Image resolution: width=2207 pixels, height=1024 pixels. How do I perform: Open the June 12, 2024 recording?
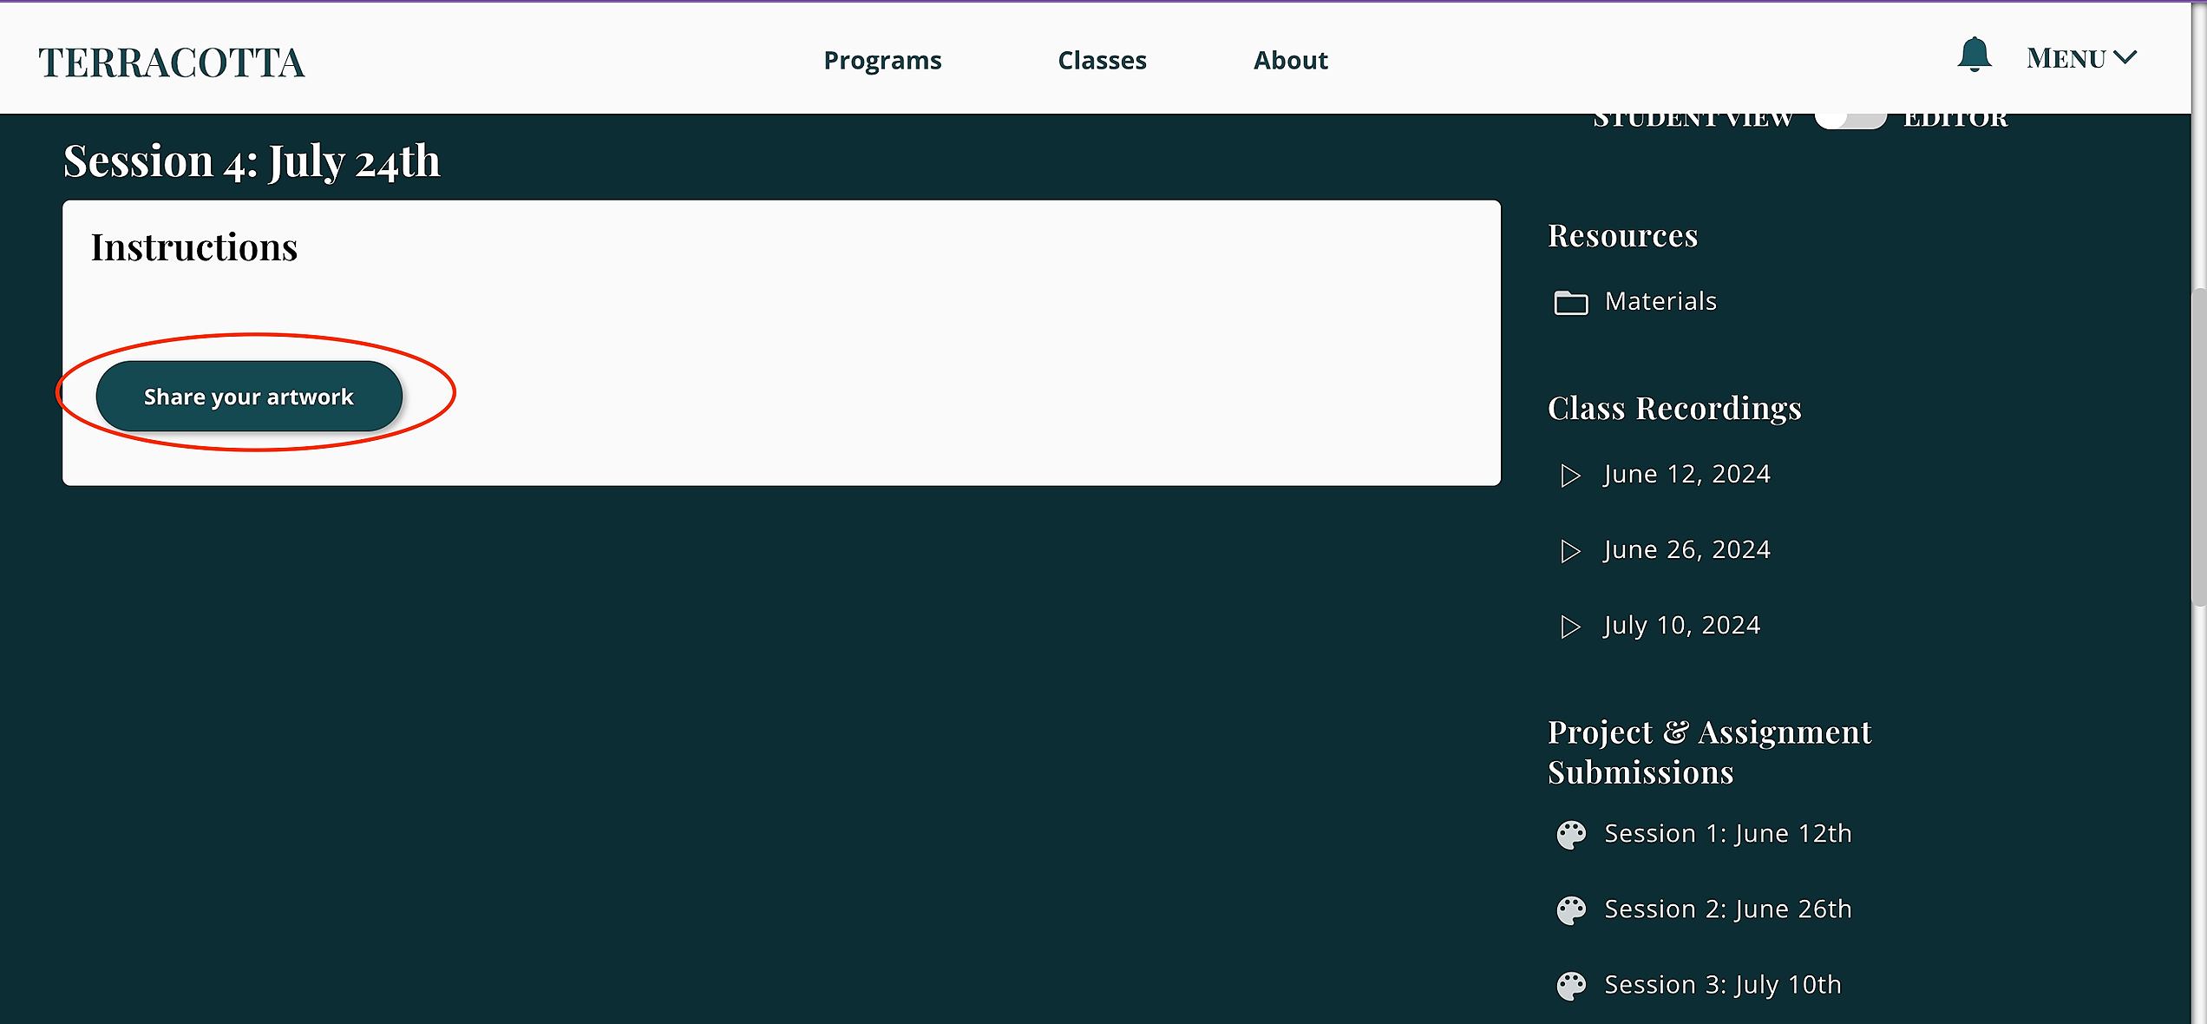click(x=1687, y=474)
